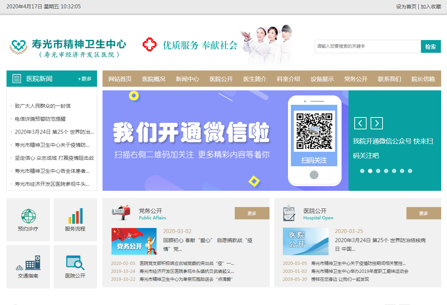Click the red cross emblem
Image resolution: width=447 pixels, height=305 pixels.
click(x=150, y=45)
